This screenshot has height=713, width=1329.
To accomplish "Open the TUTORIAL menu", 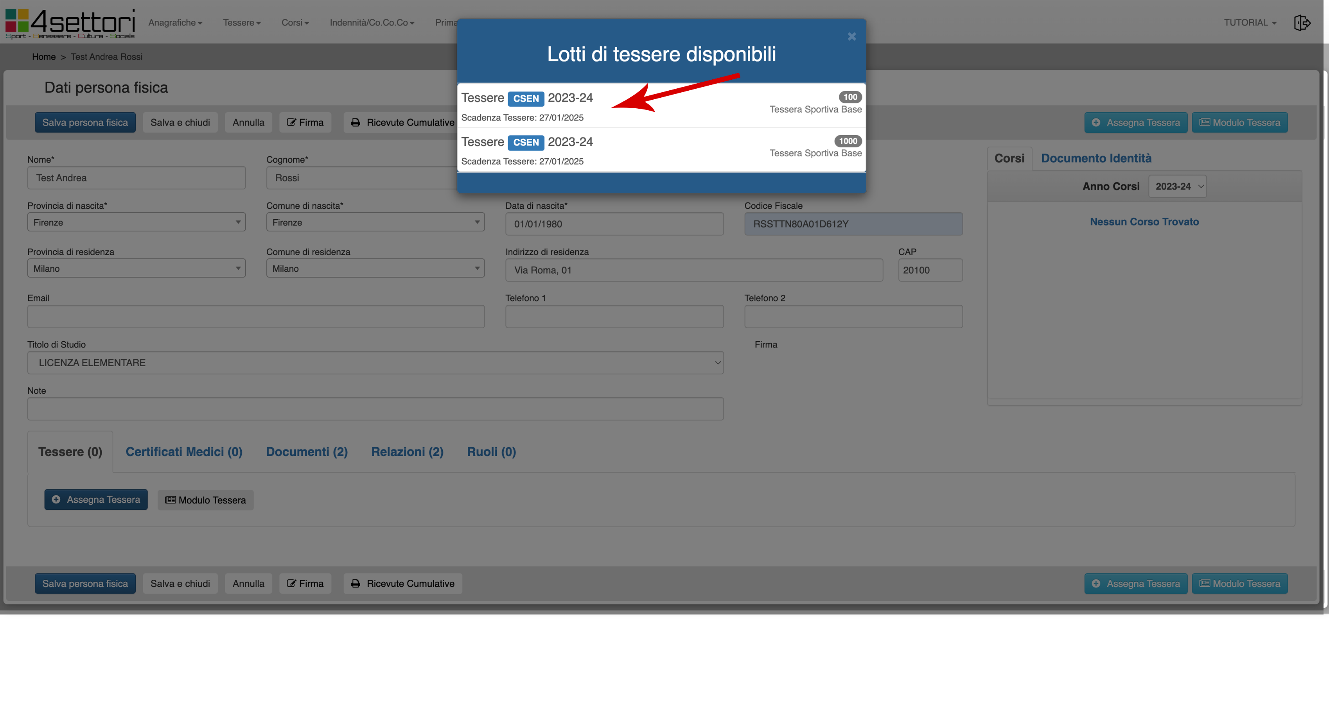I will (1250, 23).
